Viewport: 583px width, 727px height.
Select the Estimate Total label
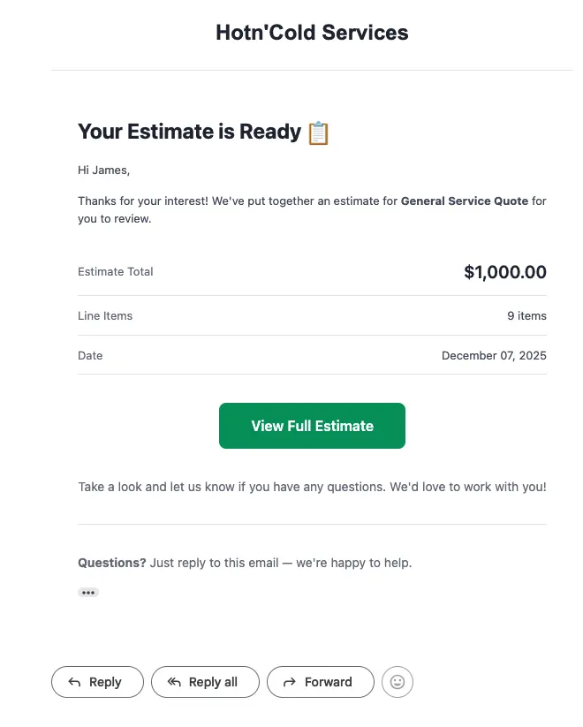click(x=116, y=271)
